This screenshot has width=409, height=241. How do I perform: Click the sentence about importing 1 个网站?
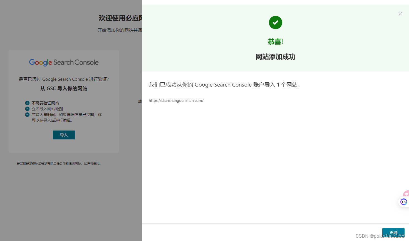pyautogui.click(x=225, y=85)
